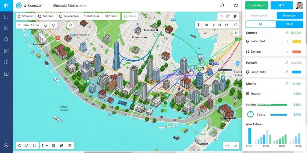Click the green button in the header
Image resolution: width=307 pixels, height=153 pixels.
click(257, 5)
